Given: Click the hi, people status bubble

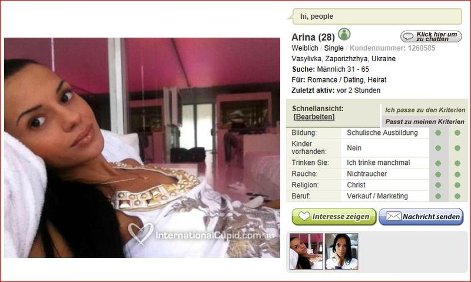Looking at the screenshot, I should pyautogui.click(x=377, y=16).
